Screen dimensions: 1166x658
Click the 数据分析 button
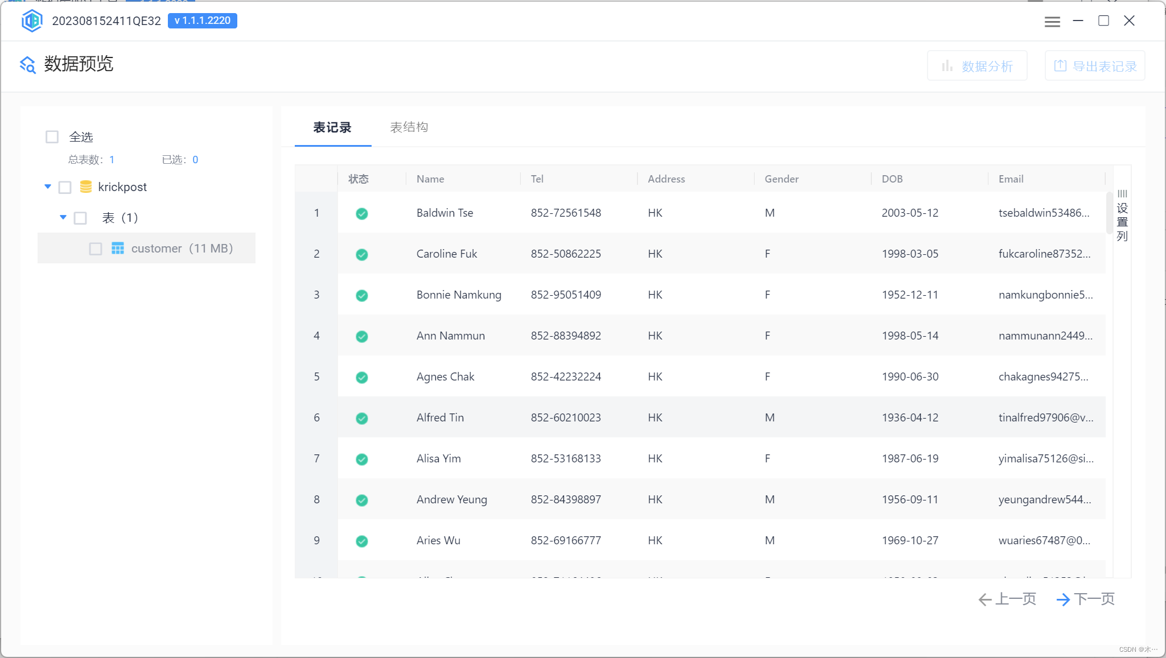977,66
